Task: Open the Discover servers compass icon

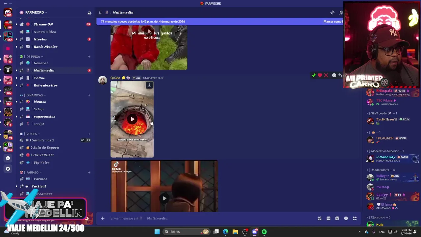Action: coord(8,169)
